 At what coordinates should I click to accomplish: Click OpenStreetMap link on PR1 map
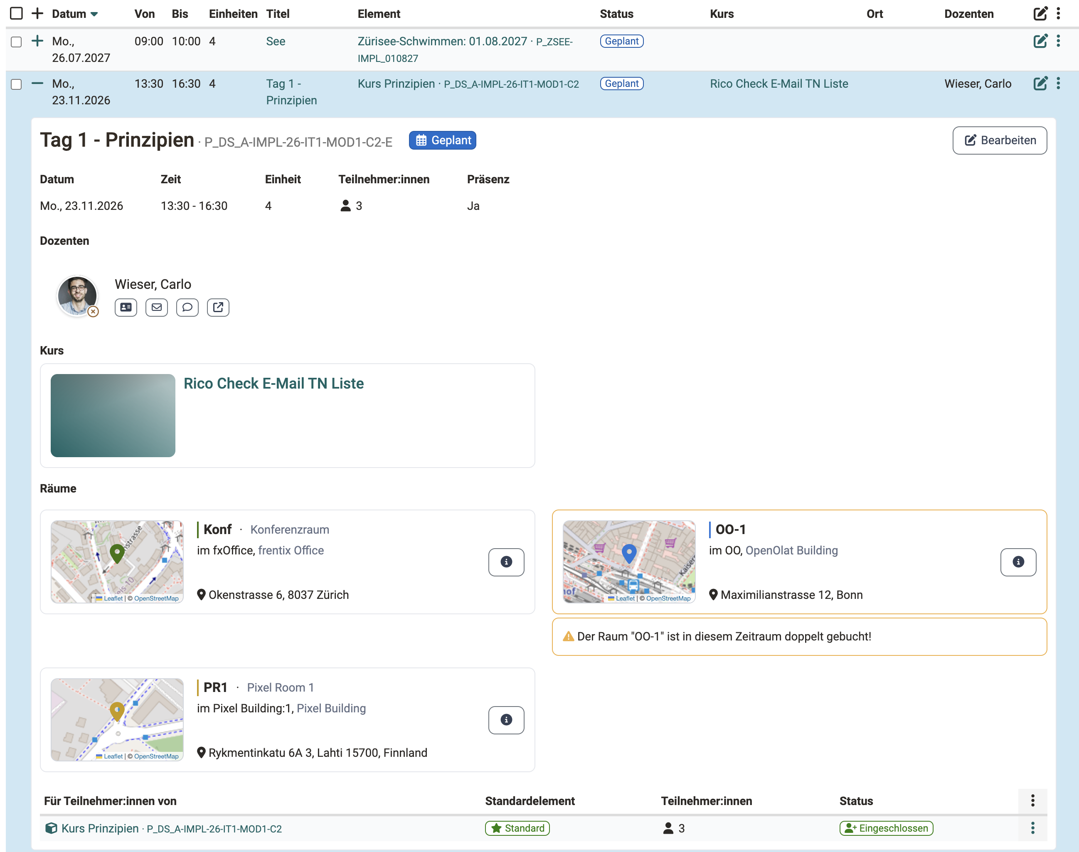coord(156,756)
